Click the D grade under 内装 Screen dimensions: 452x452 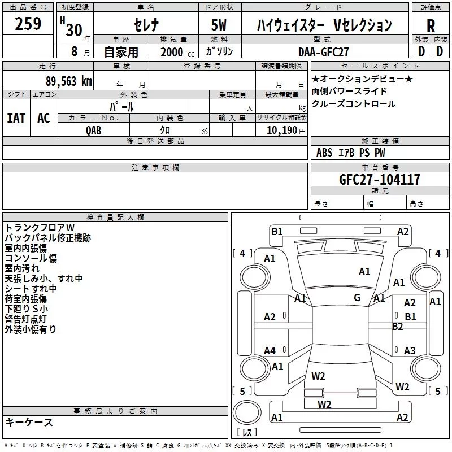[440, 51]
